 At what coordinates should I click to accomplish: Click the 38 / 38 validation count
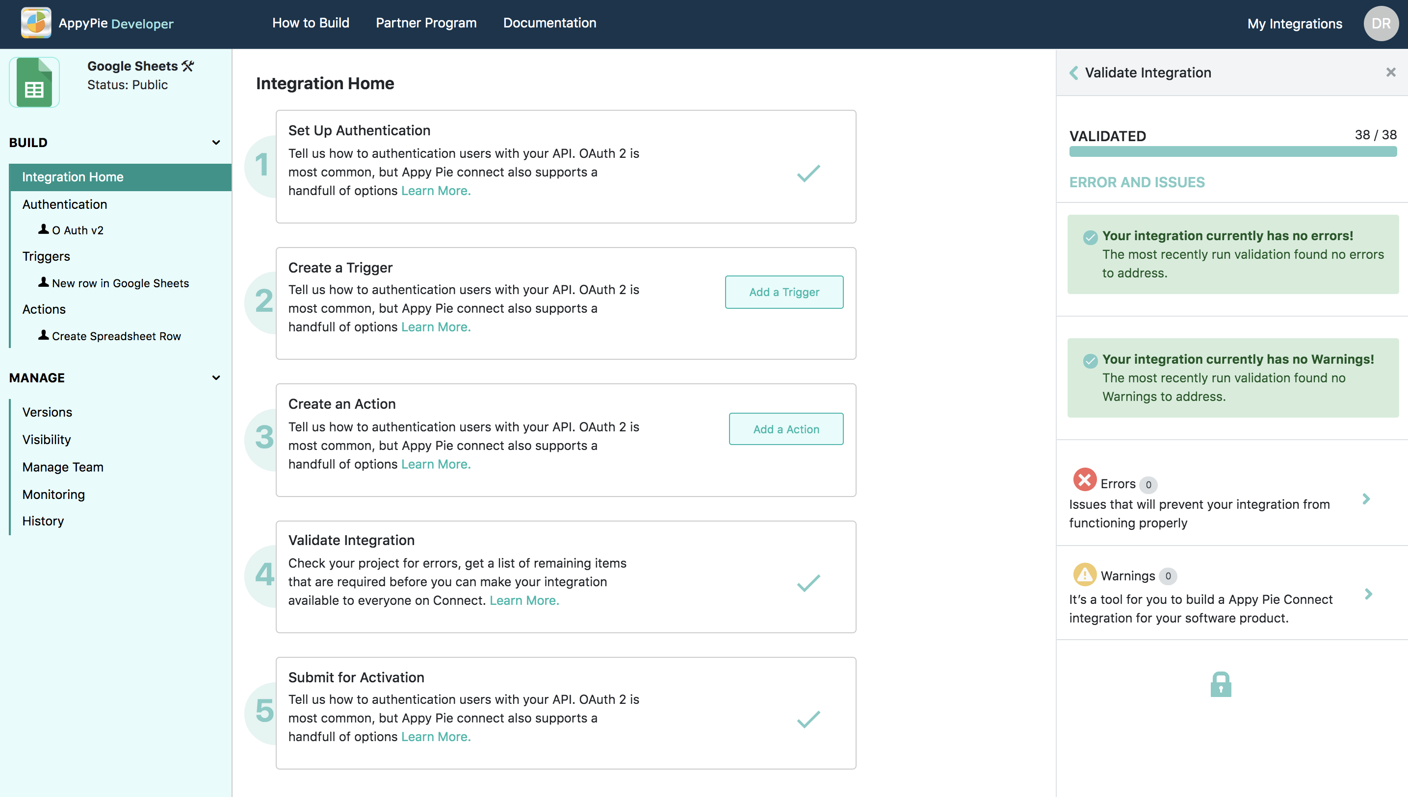pos(1375,135)
